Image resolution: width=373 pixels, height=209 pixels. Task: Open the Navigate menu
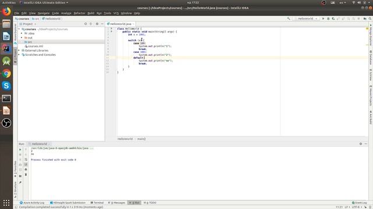[44, 13]
